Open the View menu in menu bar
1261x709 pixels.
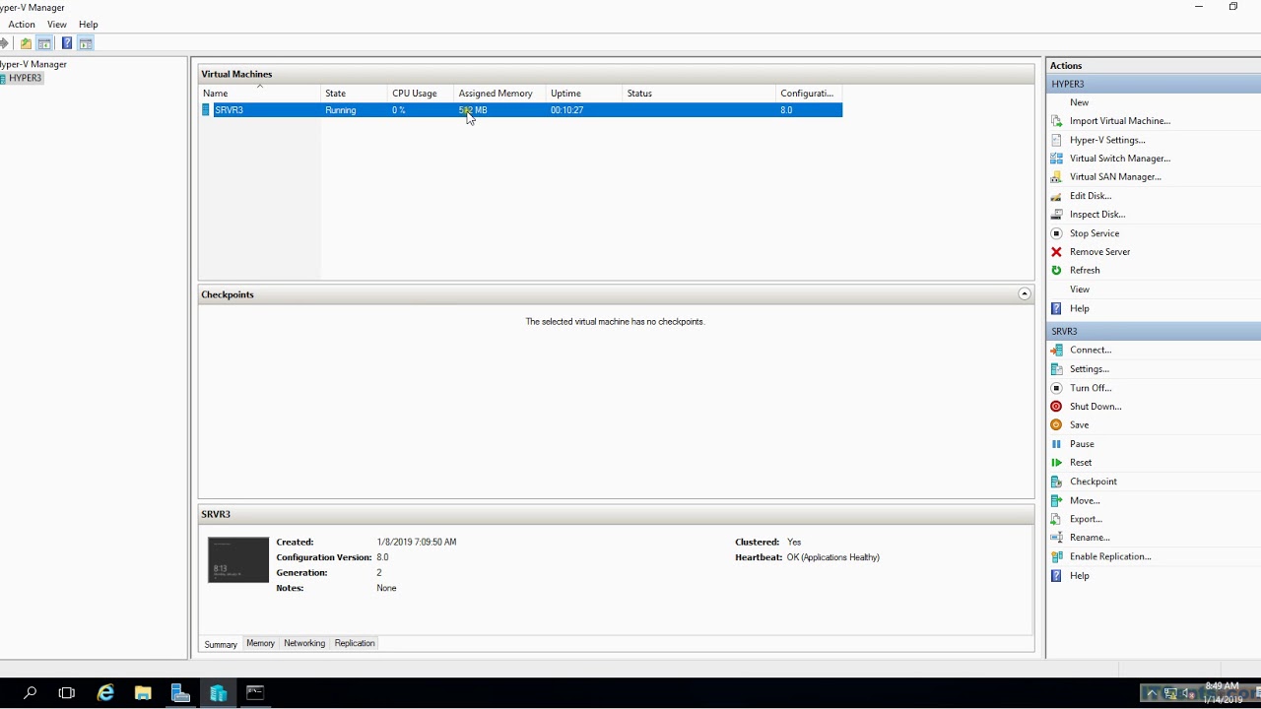57,25
